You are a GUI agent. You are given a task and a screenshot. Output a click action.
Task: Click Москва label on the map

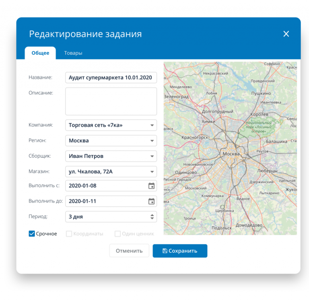(x=231, y=154)
